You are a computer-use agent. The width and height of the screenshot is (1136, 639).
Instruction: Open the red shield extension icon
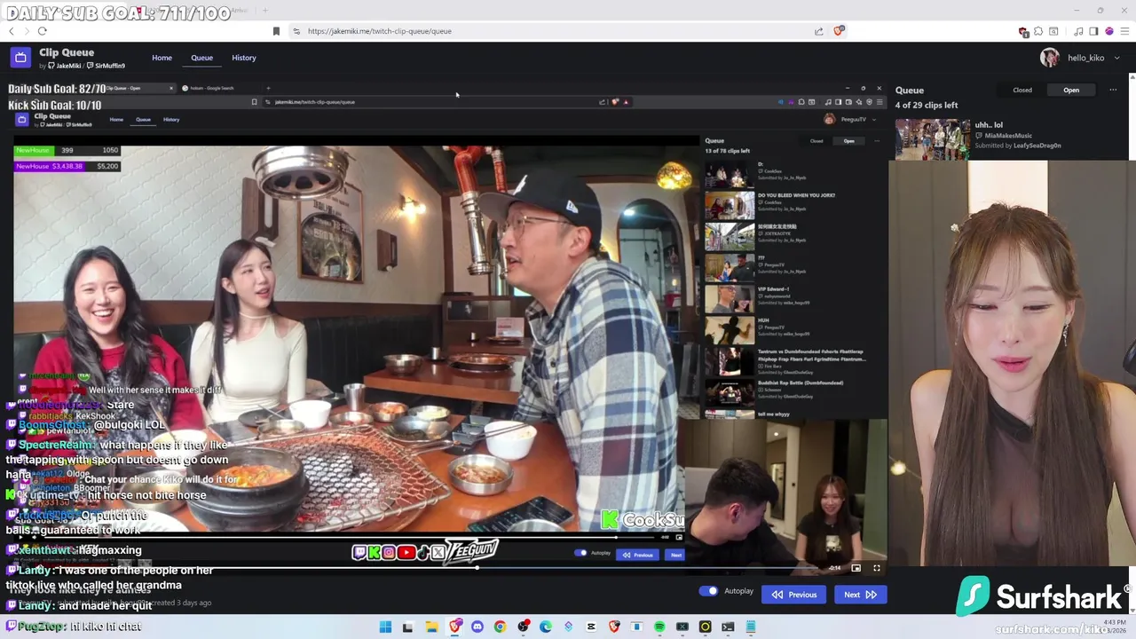1023,32
